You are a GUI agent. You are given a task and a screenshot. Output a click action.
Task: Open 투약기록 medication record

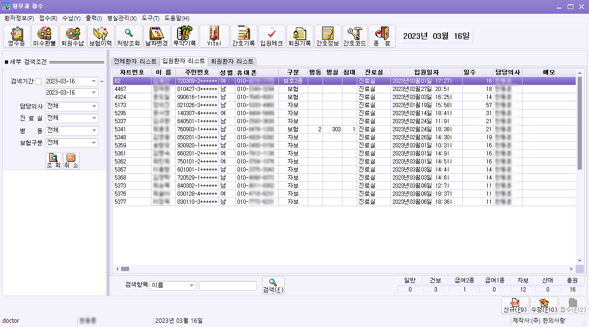(185, 36)
